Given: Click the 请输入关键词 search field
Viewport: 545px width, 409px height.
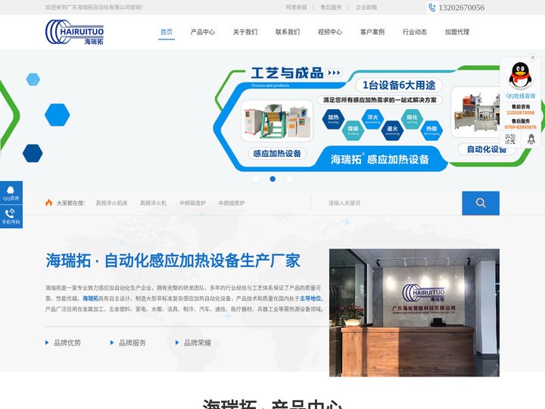Looking at the screenshot, I should (x=386, y=203).
